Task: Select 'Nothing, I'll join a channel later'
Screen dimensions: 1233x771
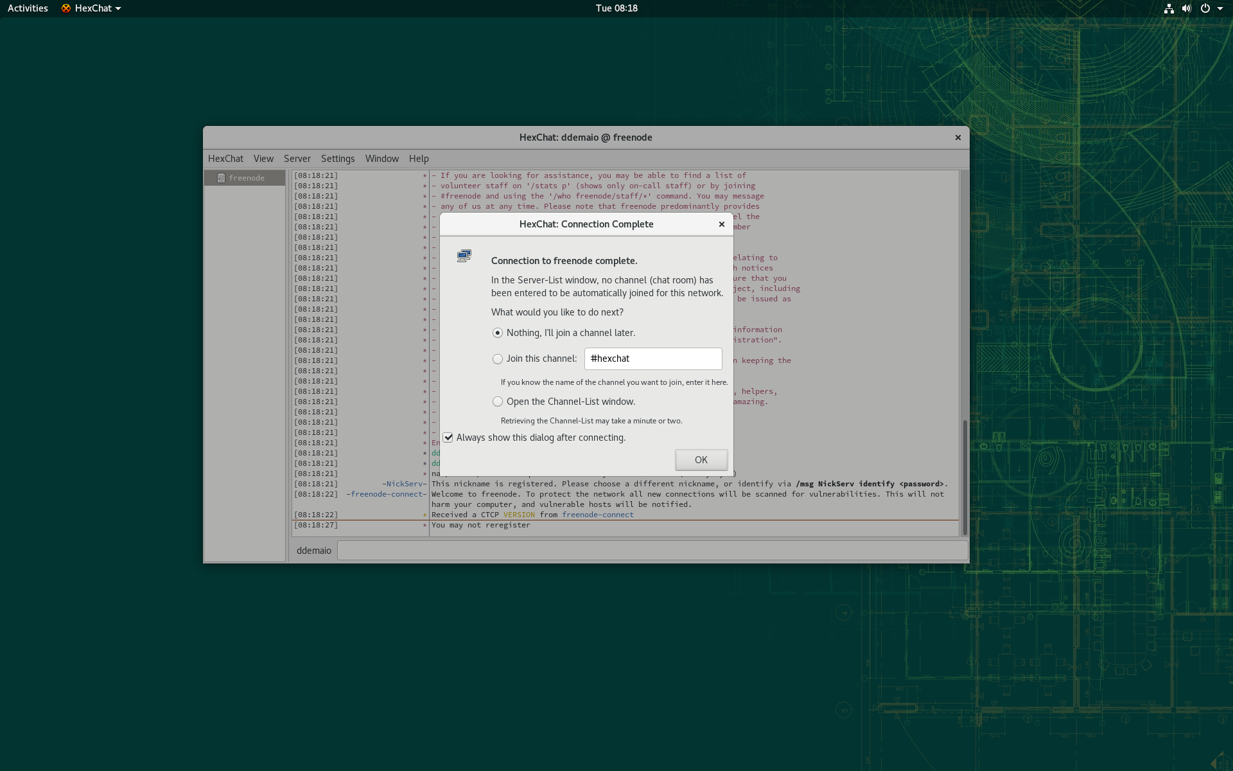Action: 498,333
